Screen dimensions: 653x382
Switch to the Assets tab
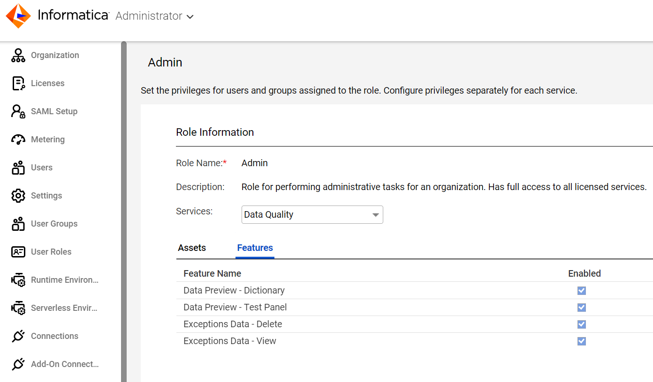click(192, 248)
